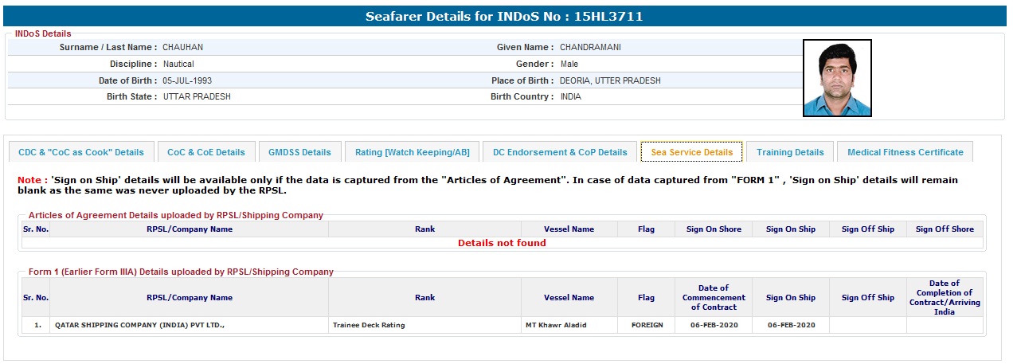Image resolution: width=1017 pixels, height=364 pixels.
Task: Click the FOREIGN flag cell
Action: coord(647,325)
